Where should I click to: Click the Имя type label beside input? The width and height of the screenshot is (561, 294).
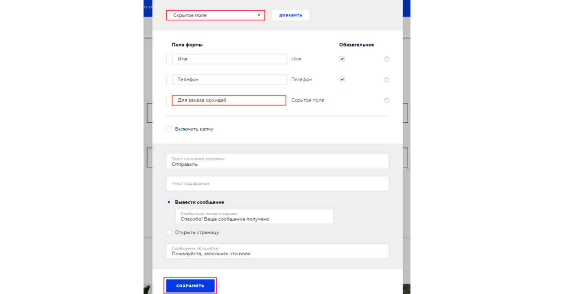(x=296, y=59)
